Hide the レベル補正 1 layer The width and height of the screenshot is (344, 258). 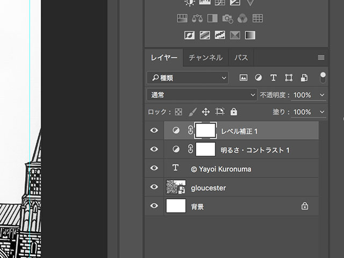(x=154, y=130)
